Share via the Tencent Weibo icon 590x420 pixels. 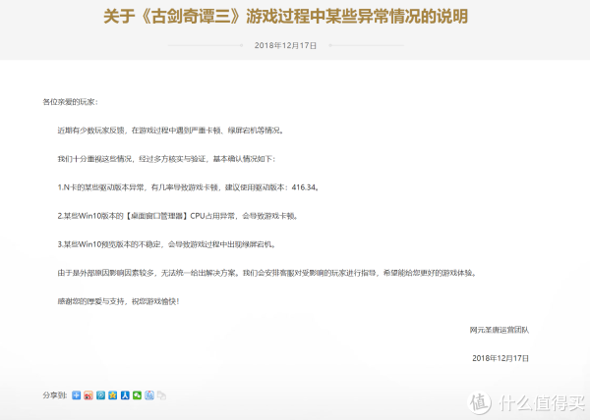pyautogui.click(x=101, y=395)
